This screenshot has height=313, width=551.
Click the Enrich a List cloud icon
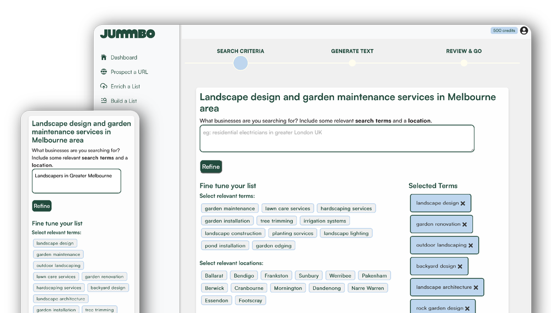(x=104, y=86)
